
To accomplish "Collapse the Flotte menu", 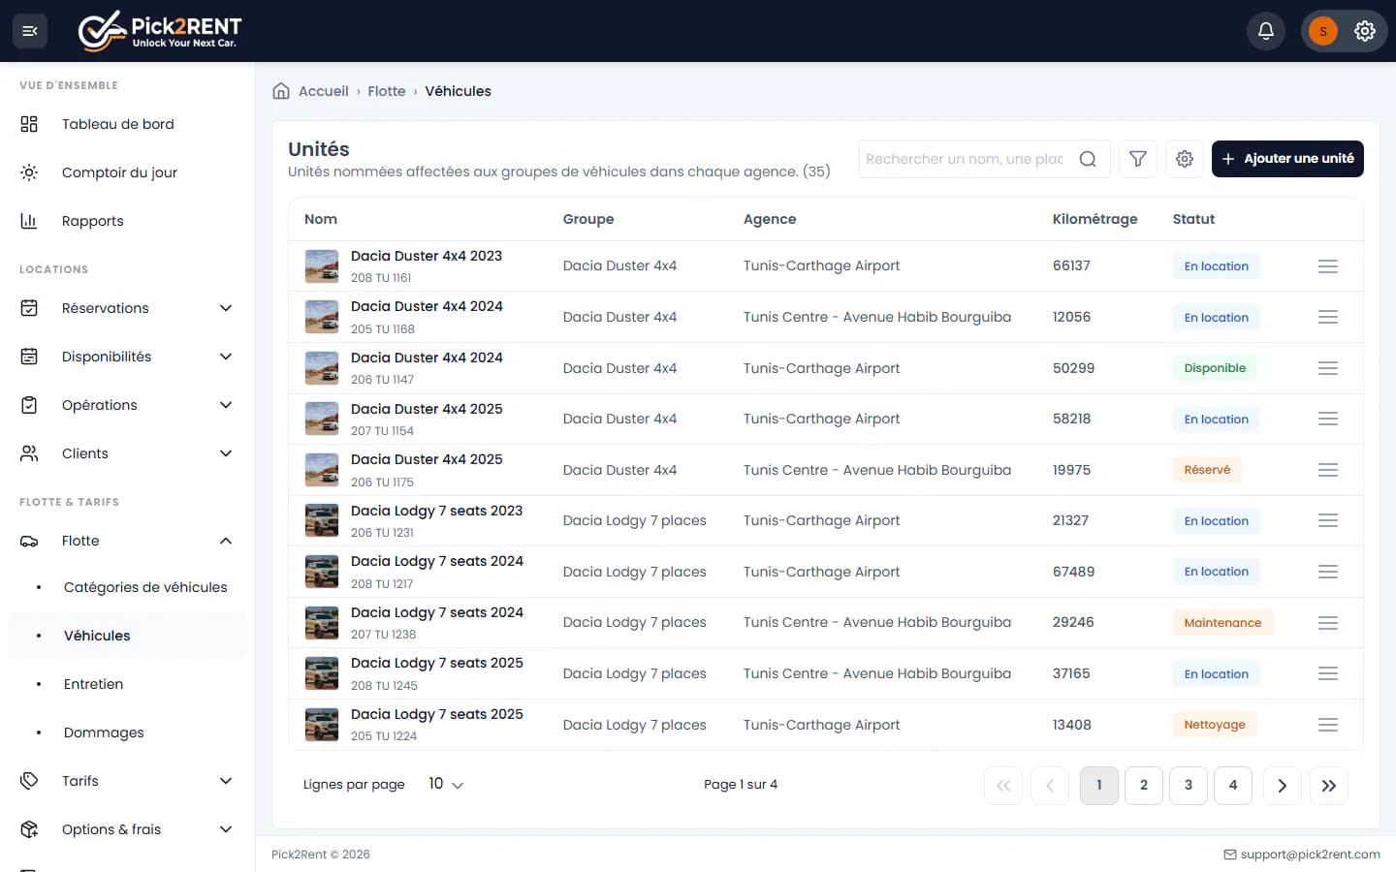I will (128, 541).
